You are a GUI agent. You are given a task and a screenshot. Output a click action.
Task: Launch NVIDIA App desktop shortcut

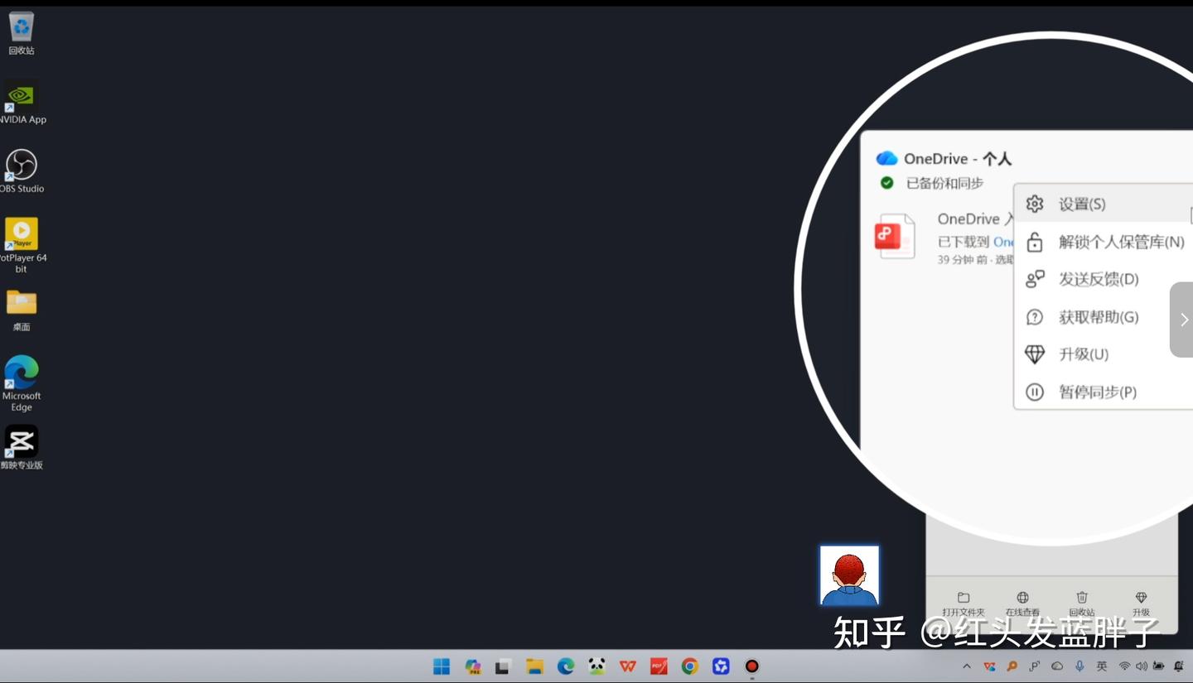point(22,102)
